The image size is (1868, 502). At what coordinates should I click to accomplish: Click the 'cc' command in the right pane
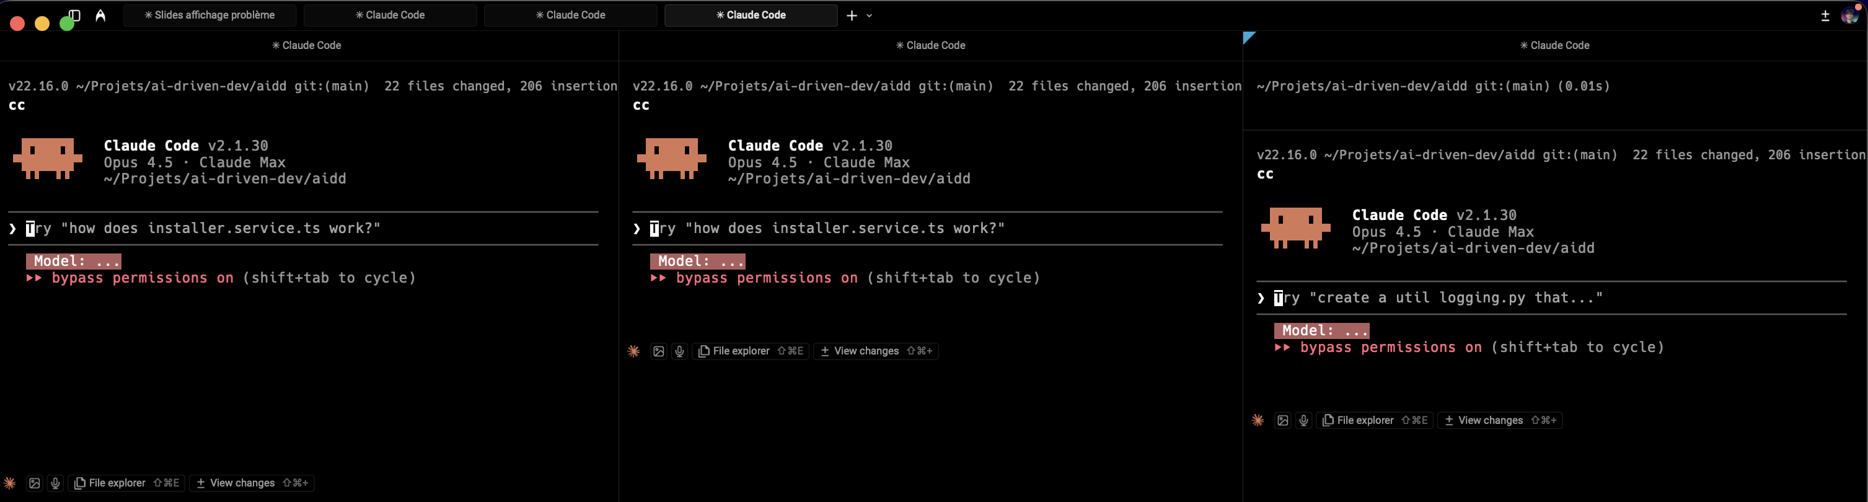1266,175
